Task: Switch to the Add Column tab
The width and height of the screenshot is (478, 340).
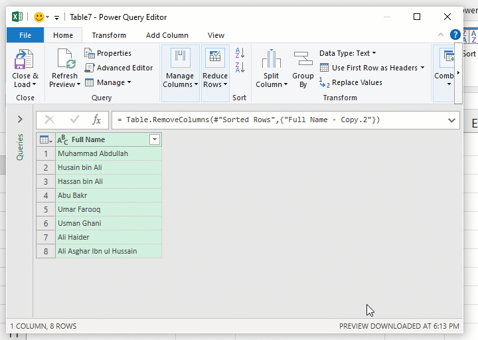Action: coord(167,35)
